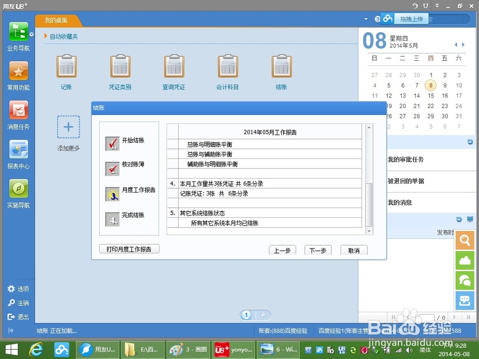The height and width of the screenshot is (359, 479).
Task: Open the 结账 desktop shortcut
Action: click(282, 71)
